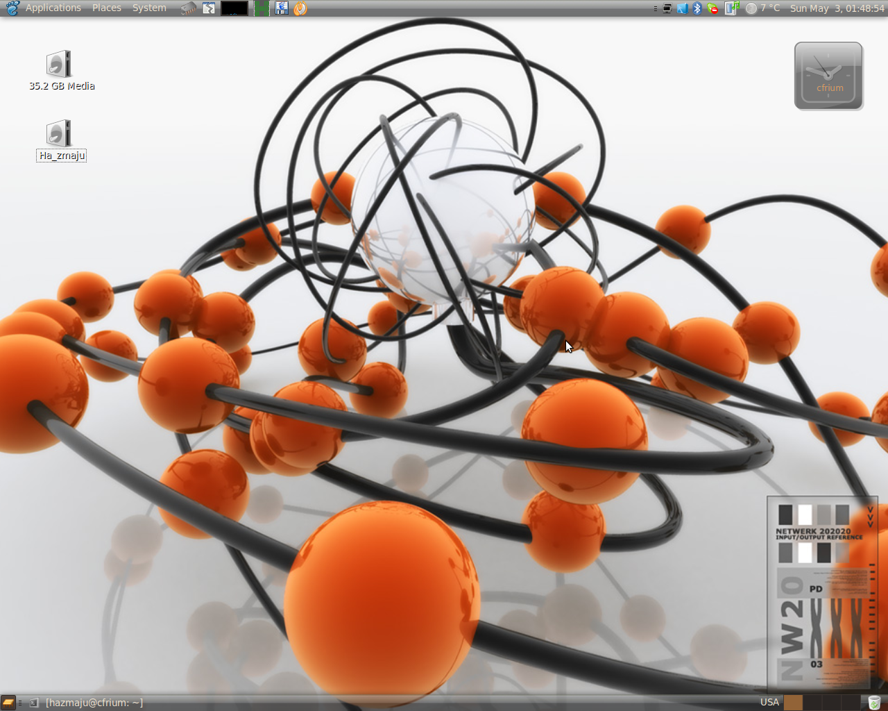
Task: Click the green network load monitor applet
Action: tap(262, 8)
